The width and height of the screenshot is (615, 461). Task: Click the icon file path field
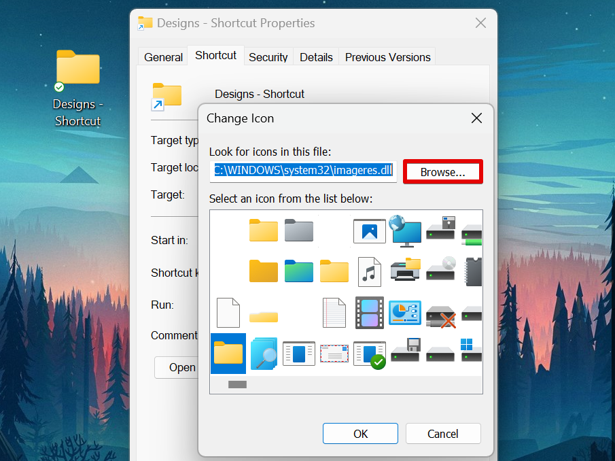[x=303, y=171]
